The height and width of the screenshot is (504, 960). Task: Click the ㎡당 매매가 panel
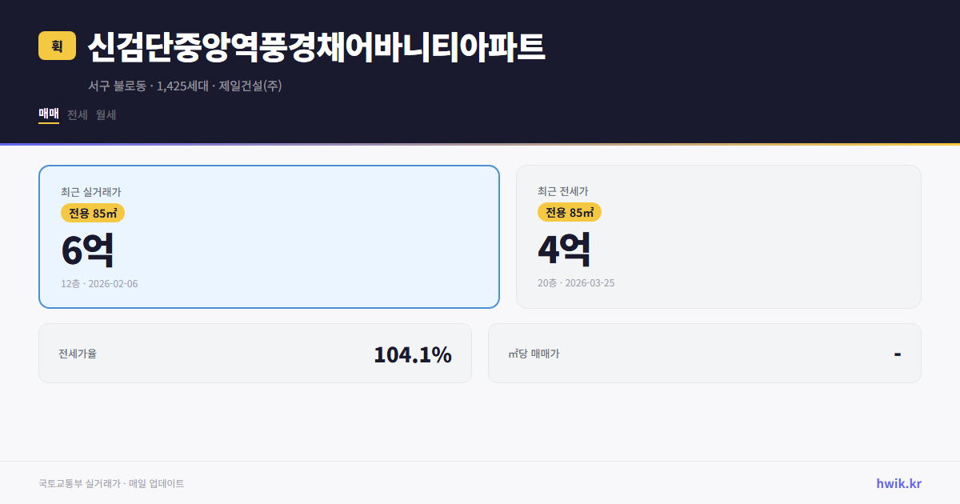coord(704,353)
